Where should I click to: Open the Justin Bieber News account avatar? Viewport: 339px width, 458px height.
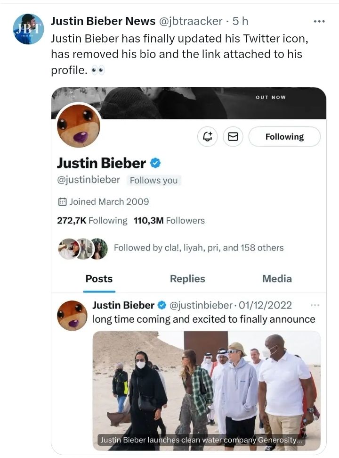pyautogui.click(x=28, y=29)
